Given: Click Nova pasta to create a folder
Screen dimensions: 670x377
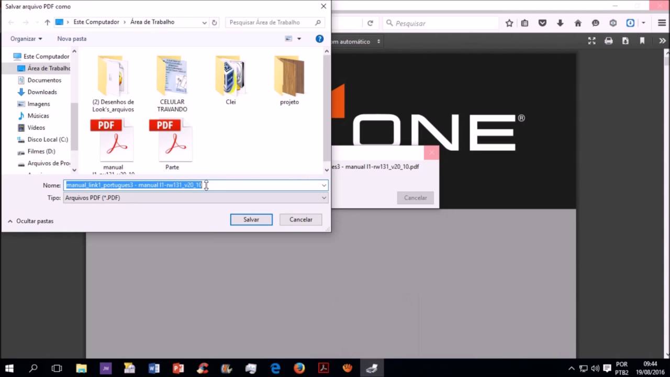Looking at the screenshot, I should pyautogui.click(x=72, y=39).
